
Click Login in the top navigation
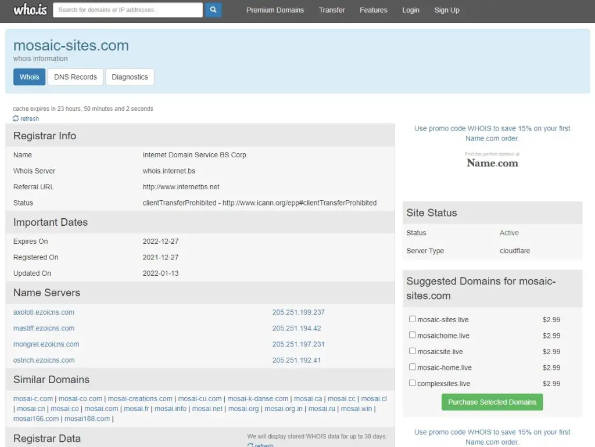click(411, 10)
